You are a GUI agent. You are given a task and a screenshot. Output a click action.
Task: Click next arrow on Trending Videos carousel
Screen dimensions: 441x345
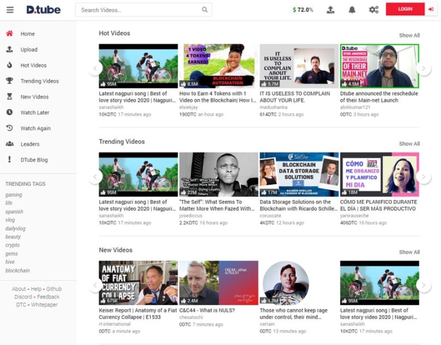[424, 177]
